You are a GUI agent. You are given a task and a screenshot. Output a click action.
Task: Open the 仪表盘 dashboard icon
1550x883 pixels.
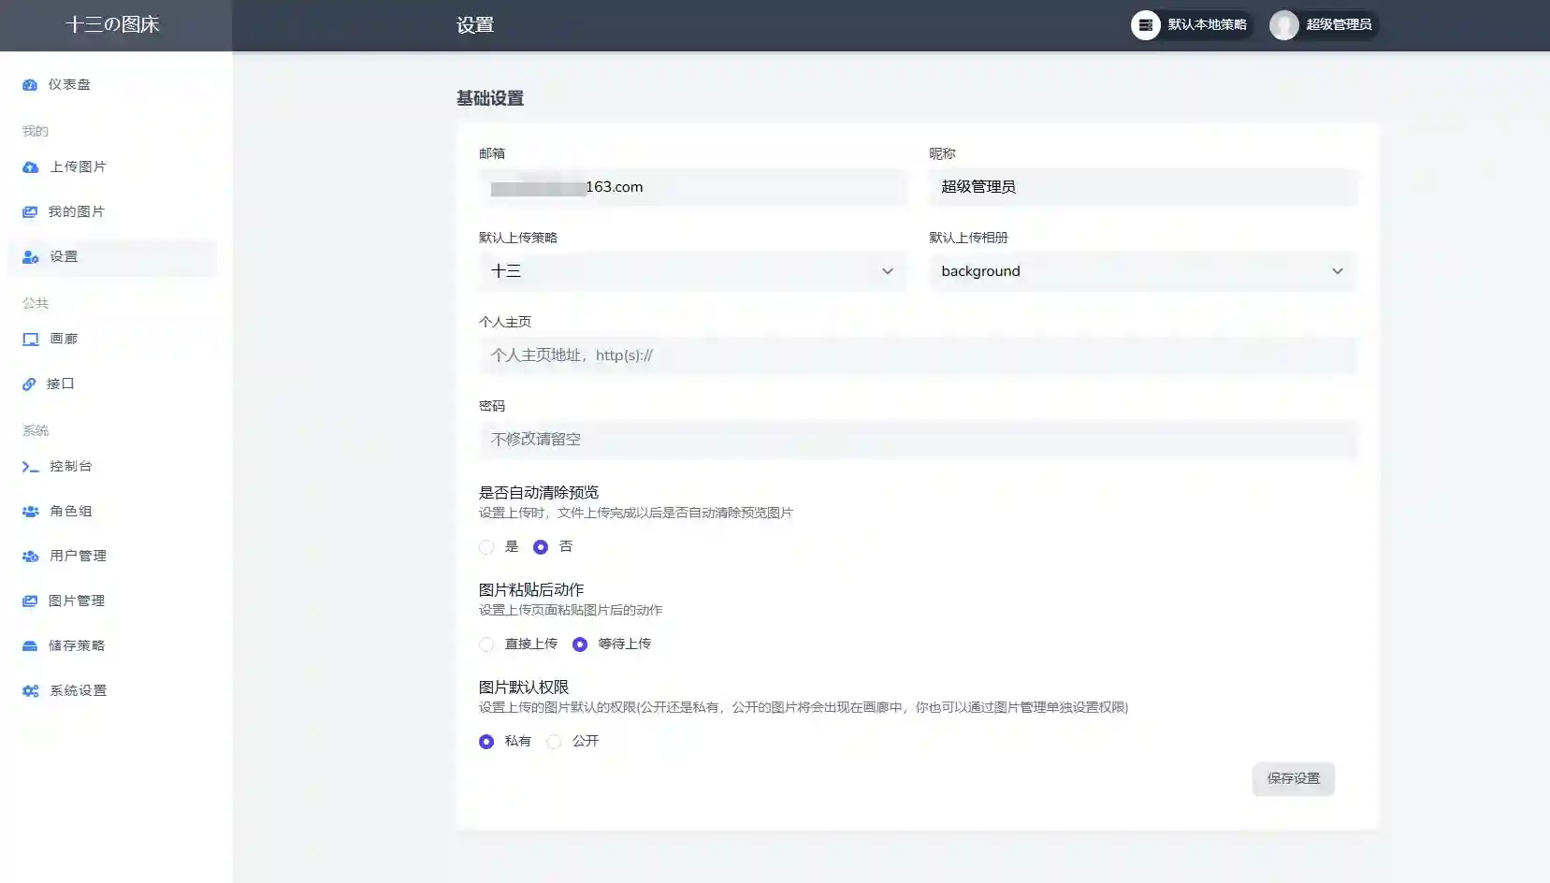[x=30, y=84]
